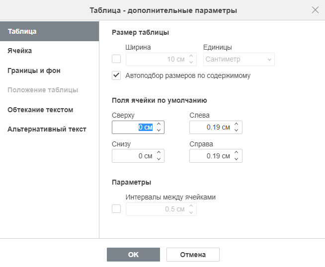Confirm with the OK button
325x267 pixels.
click(x=133, y=255)
